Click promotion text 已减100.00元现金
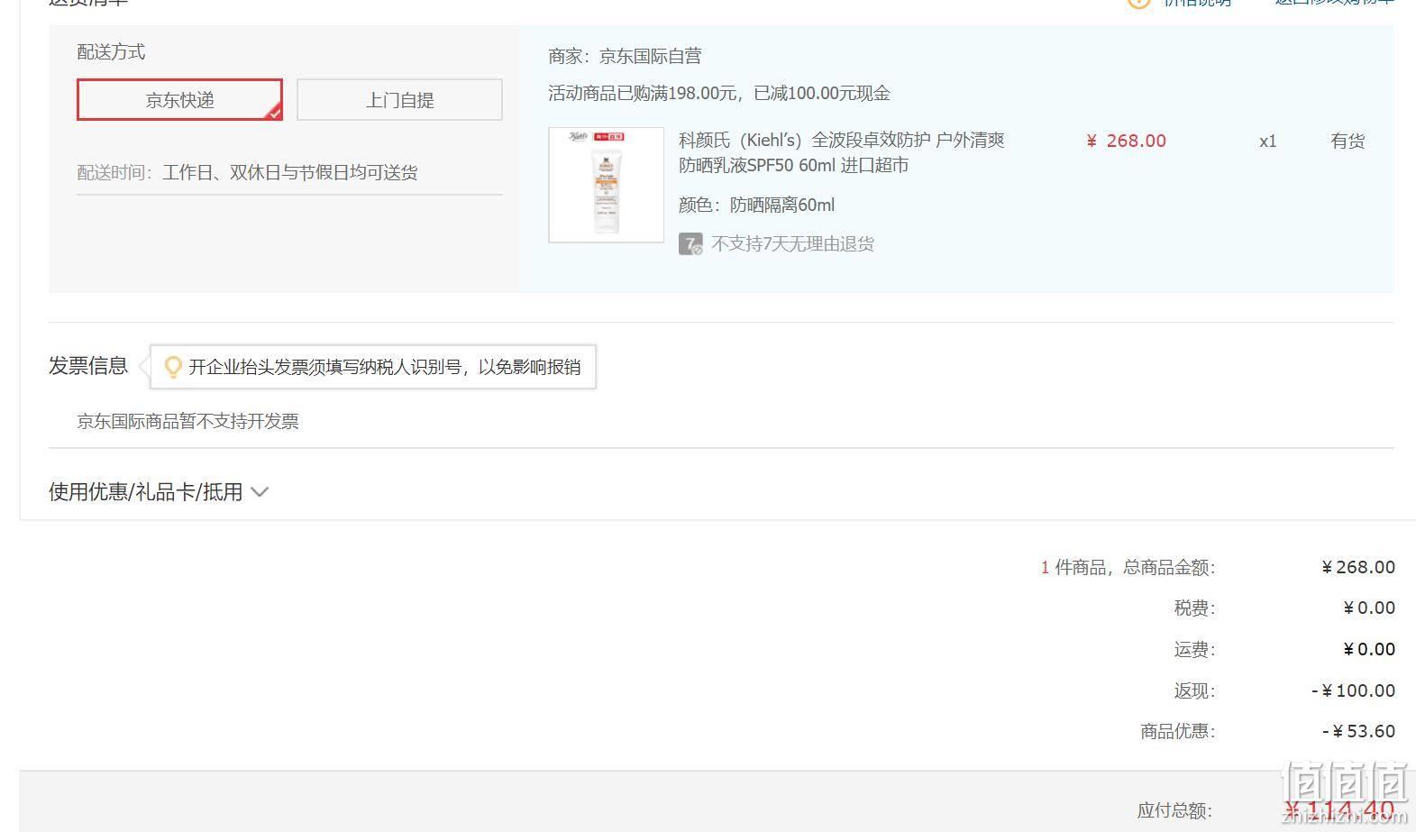The image size is (1416, 832). click(821, 93)
